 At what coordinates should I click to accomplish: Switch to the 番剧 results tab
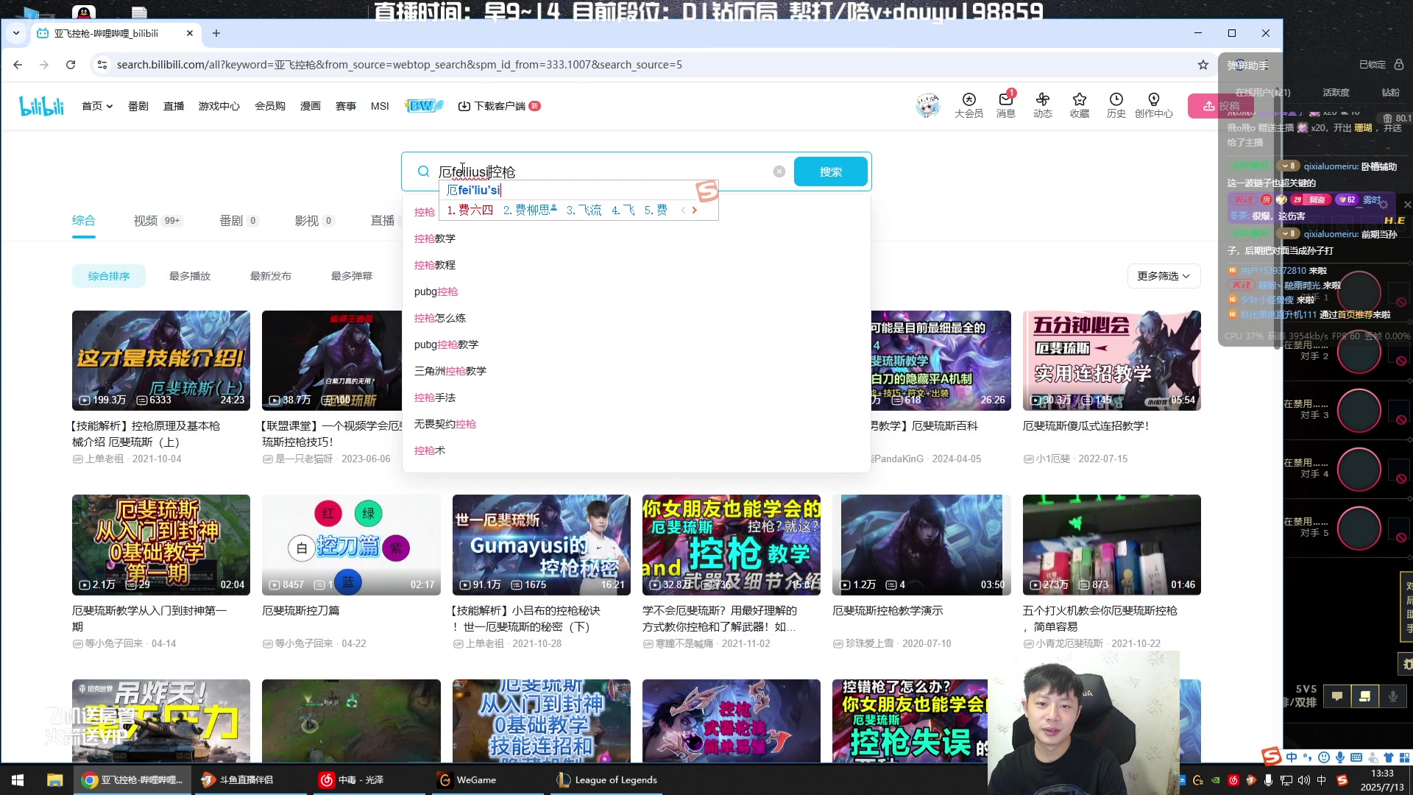click(238, 221)
